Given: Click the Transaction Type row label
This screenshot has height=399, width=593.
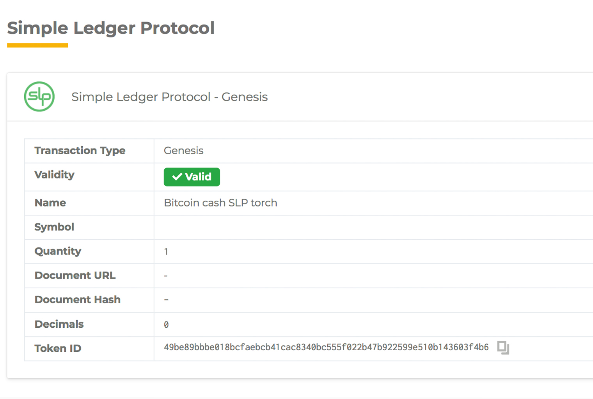Looking at the screenshot, I should click(x=80, y=150).
